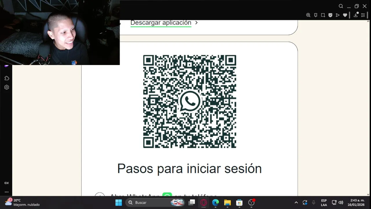The image size is (371, 209).
Task: Open the clock showing 2:43 a. m.
Action: click(x=356, y=203)
